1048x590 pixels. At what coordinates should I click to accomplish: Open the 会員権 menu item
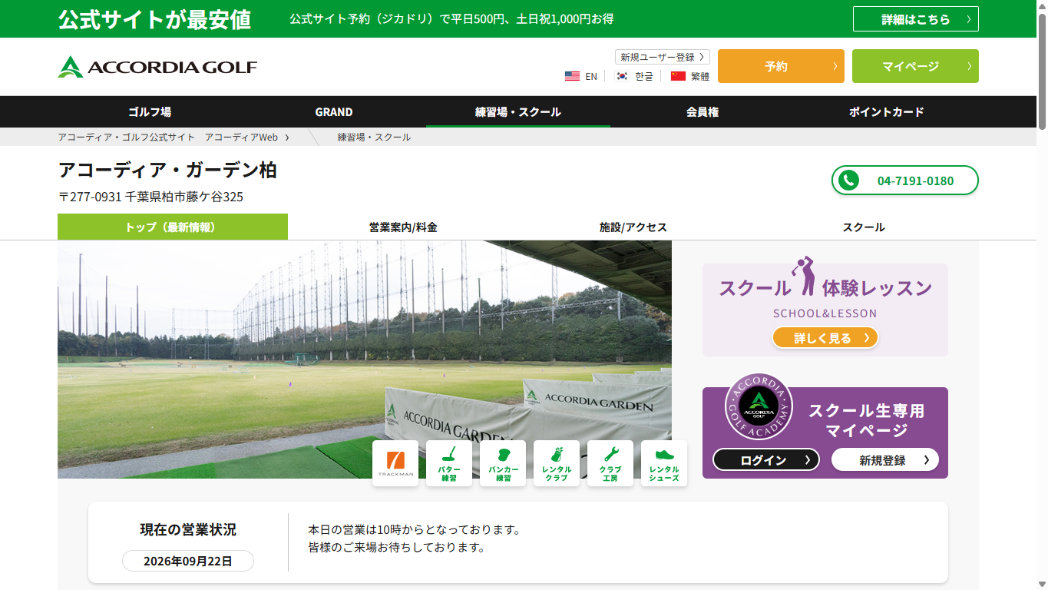703,111
